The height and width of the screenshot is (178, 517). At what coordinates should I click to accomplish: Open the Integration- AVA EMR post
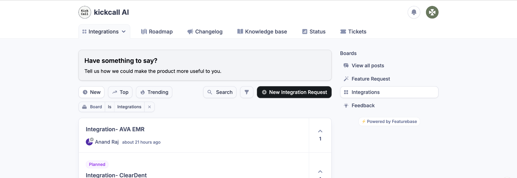coord(115,129)
